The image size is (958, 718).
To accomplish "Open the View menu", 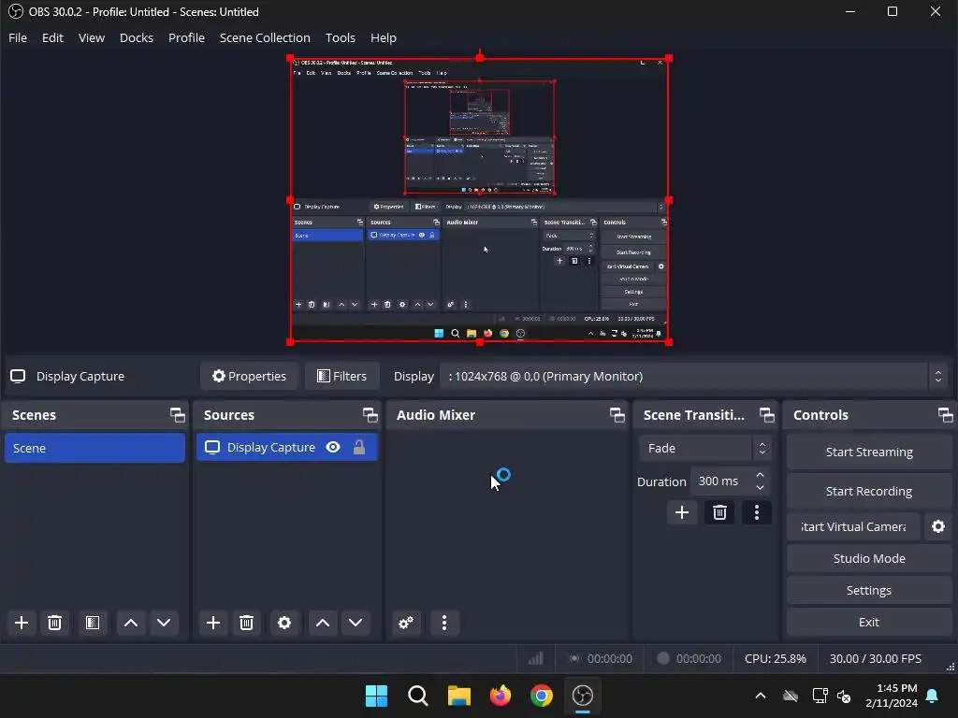I will [x=92, y=37].
